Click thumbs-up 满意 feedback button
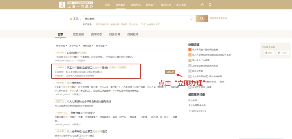This screenshot has width=292, height=139. click(269, 53)
